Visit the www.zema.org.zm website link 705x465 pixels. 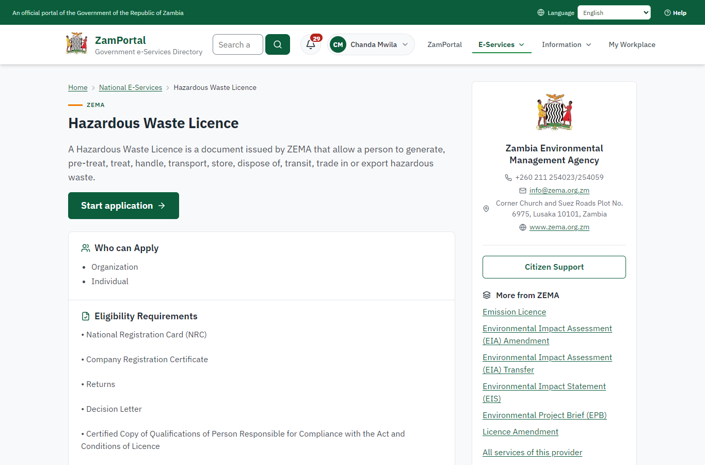click(x=559, y=227)
